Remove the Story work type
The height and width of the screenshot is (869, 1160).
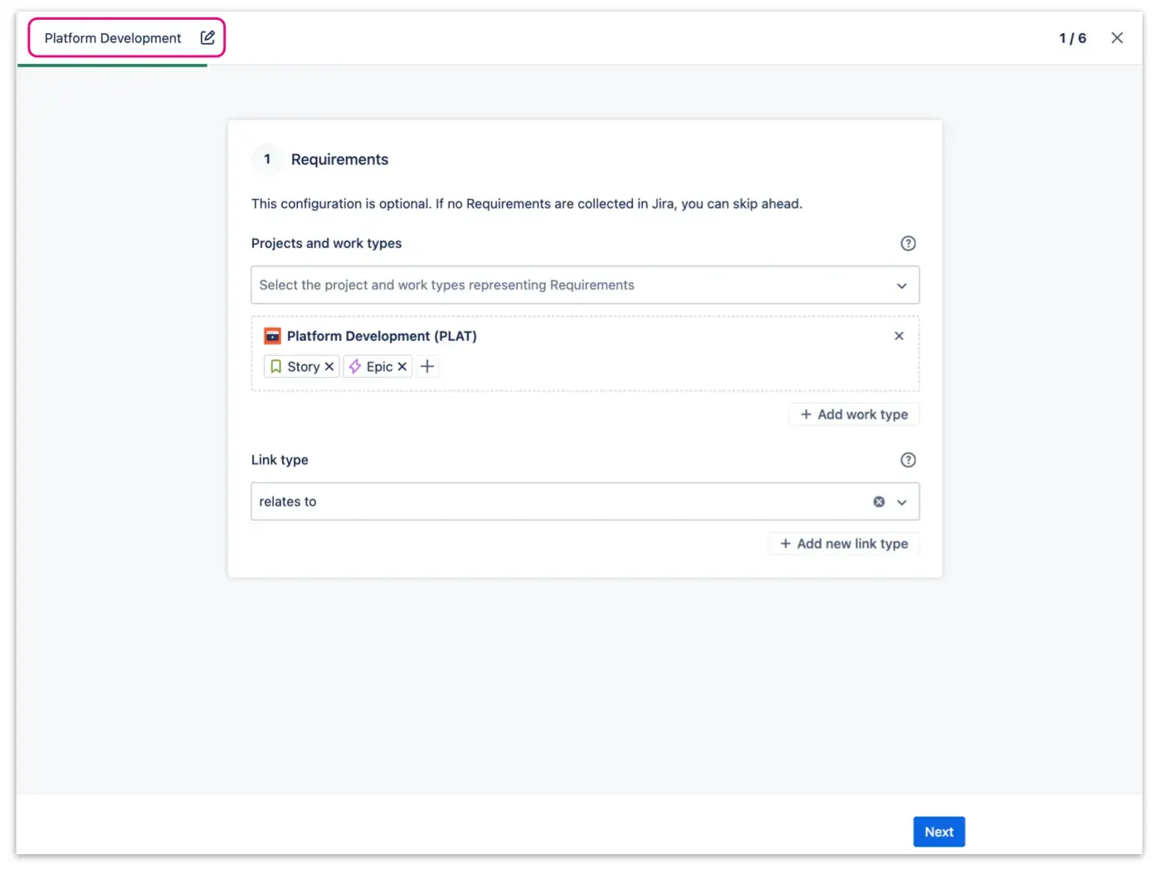(329, 366)
